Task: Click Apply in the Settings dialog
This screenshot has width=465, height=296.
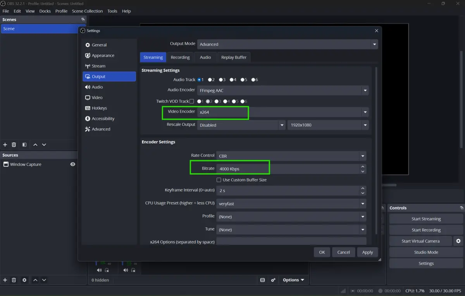Action: tap(367, 252)
